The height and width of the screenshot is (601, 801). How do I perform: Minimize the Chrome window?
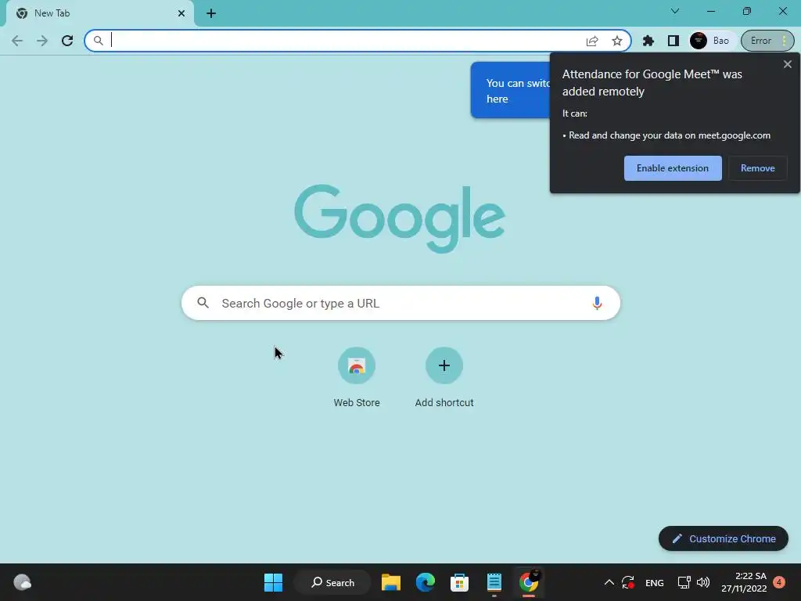[710, 11]
